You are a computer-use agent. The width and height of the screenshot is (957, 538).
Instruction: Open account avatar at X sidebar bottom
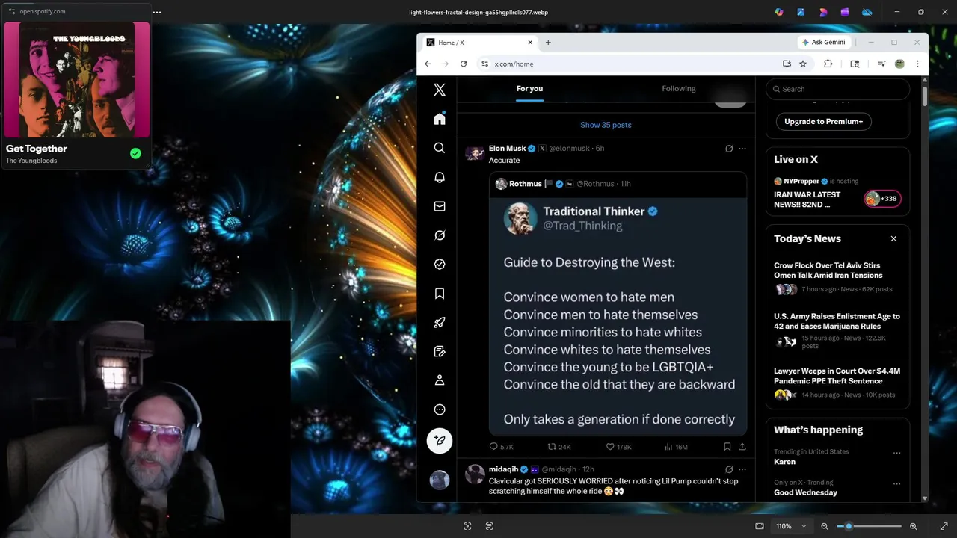click(440, 480)
